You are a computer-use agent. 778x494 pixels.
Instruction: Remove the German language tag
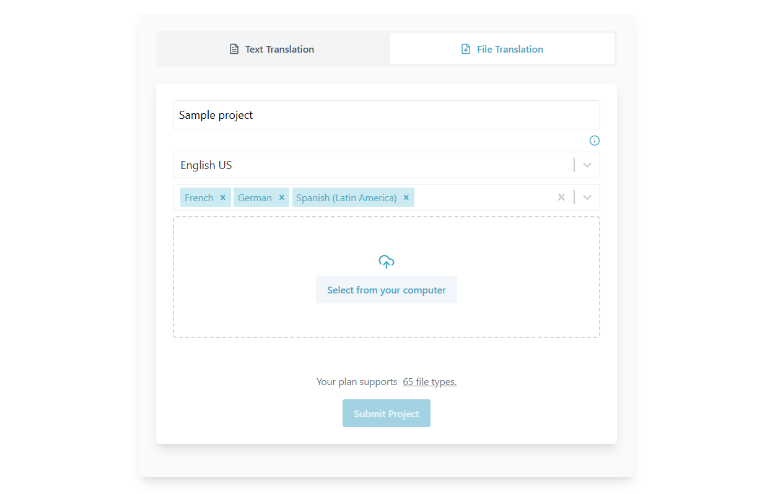point(282,197)
